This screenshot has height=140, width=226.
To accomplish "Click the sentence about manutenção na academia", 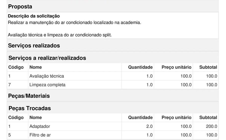I will click(74, 22).
